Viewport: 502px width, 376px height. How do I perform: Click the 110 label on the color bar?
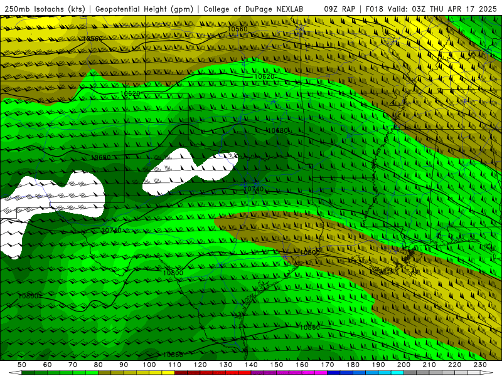tap(174, 365)
